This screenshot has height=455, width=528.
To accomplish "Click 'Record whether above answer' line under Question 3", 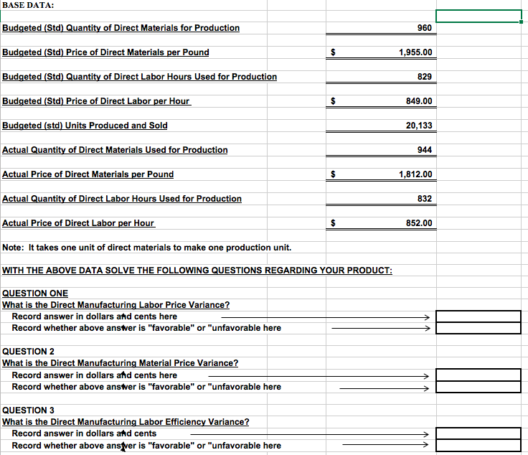I will click(146, 446).
